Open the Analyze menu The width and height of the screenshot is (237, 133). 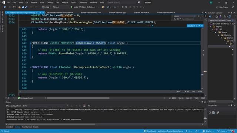pyautogui.click(x=65, y=3)
